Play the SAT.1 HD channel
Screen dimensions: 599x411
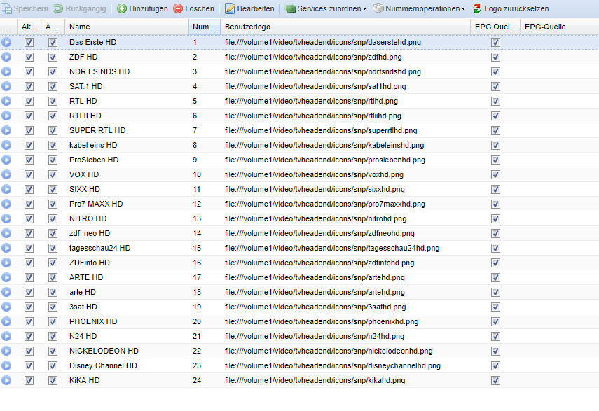point(6,86)
